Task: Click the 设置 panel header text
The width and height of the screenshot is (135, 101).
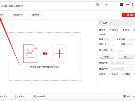Action: [x=105, y=23]
